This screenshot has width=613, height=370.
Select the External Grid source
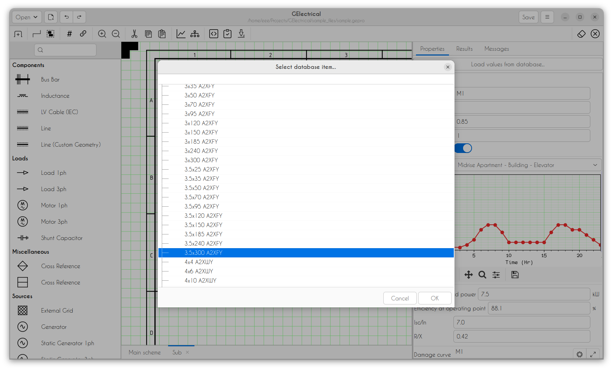tap(65, 311)
